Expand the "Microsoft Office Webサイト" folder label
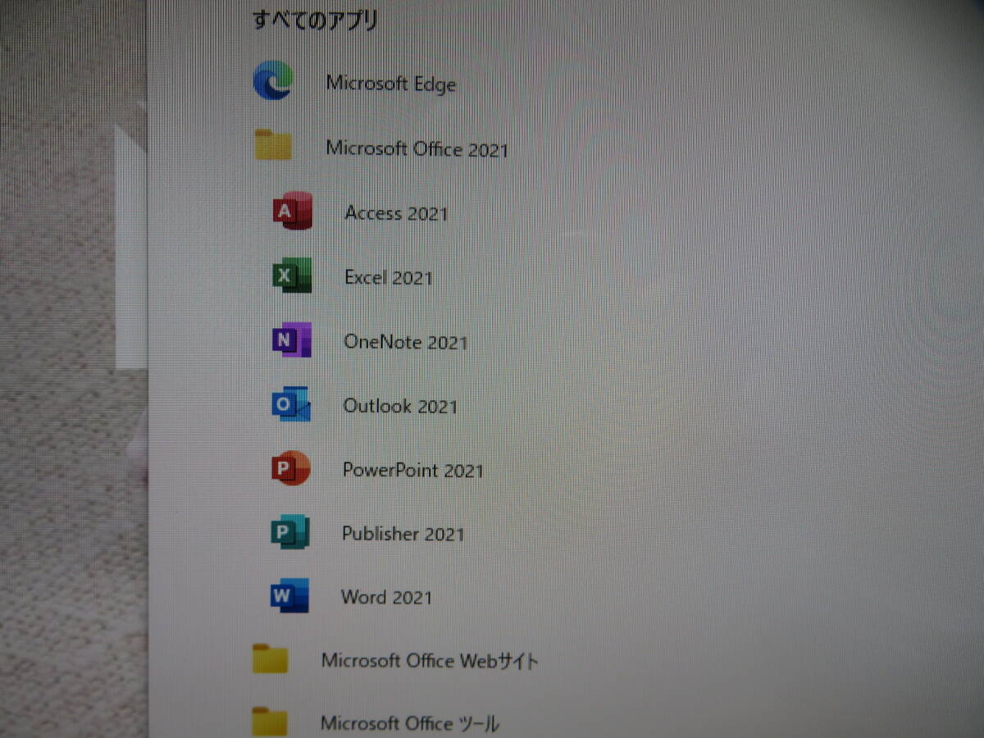Screen dimensions: 984x738 pos(430,661)
